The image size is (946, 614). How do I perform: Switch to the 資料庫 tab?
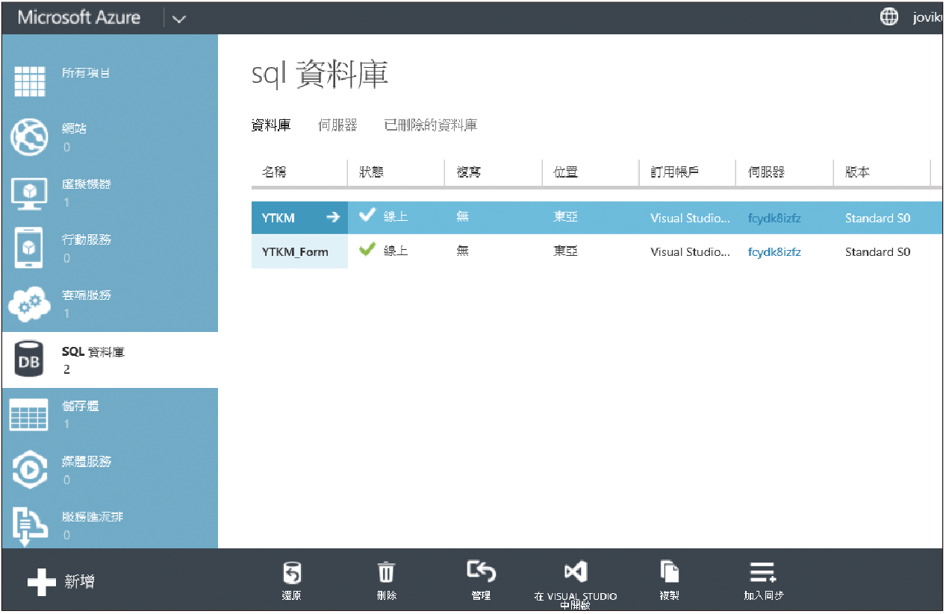click(271, 125)
